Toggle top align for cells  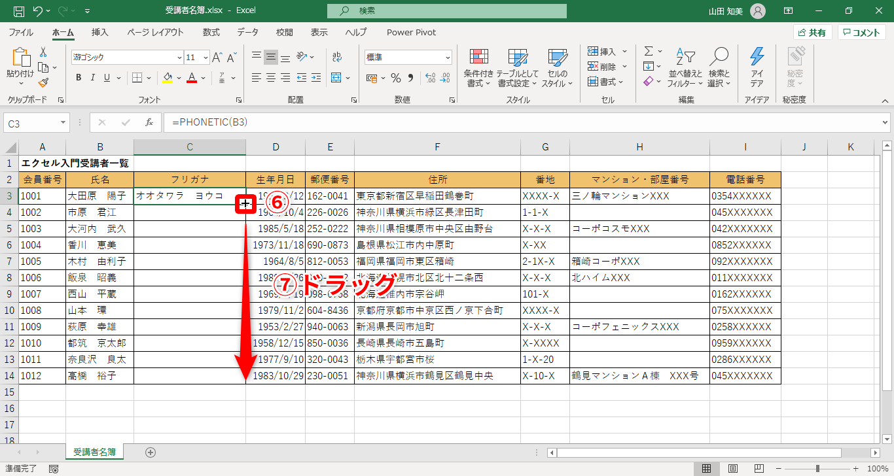pyautogui.click(x=257, y=58)
